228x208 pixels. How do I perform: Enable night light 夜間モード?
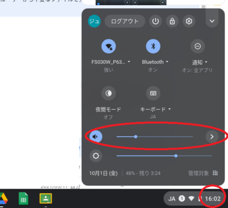pos(109,93)
